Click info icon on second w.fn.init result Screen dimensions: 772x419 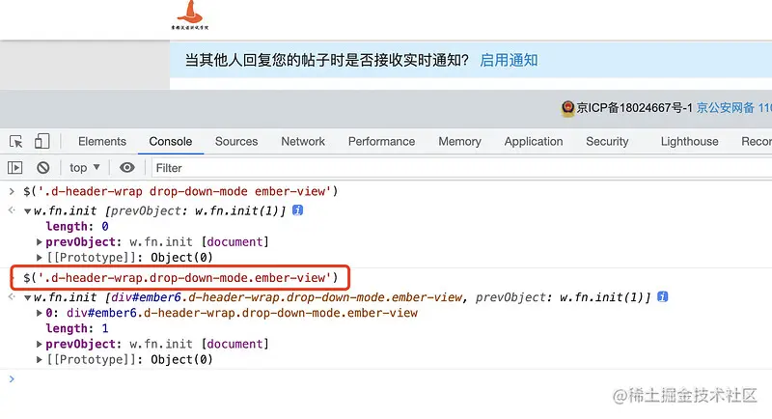click(663, 297)
